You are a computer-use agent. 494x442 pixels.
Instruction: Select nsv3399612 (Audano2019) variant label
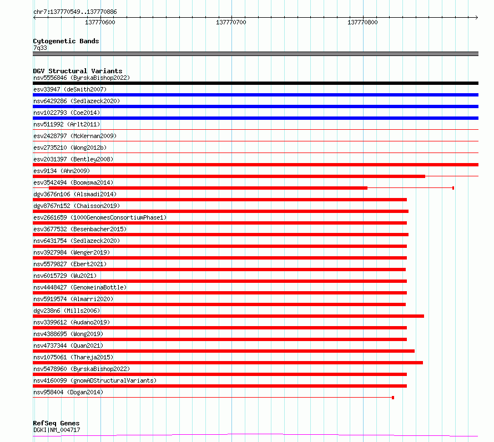coord(72,322)
